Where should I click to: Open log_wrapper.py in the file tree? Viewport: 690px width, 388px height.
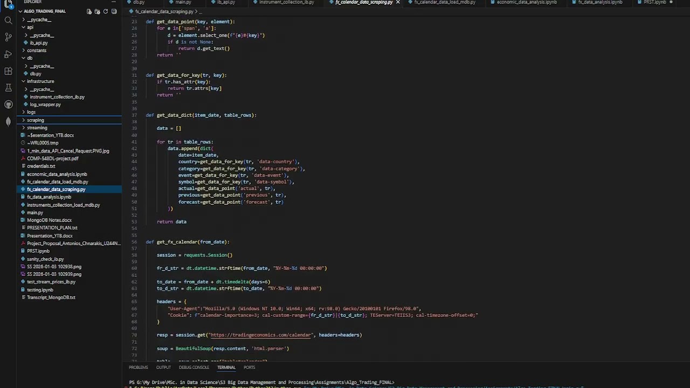(45, 105)
